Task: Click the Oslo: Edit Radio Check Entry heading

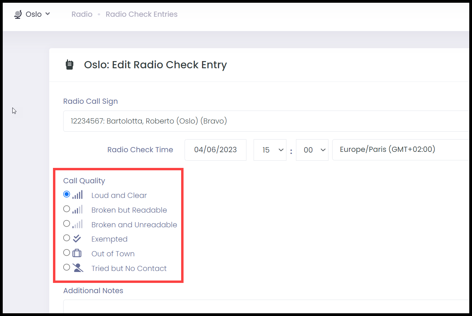Action: 156,65
